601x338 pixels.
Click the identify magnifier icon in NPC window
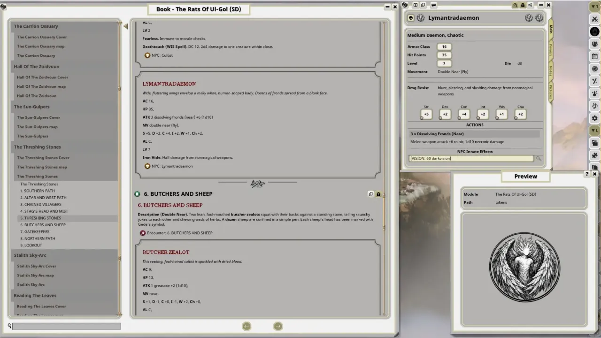click(515, 5)
